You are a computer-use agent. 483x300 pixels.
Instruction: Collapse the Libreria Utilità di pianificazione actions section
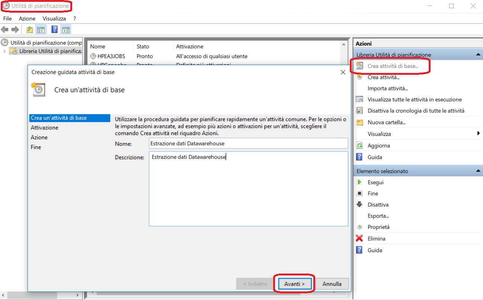[478, 55]
